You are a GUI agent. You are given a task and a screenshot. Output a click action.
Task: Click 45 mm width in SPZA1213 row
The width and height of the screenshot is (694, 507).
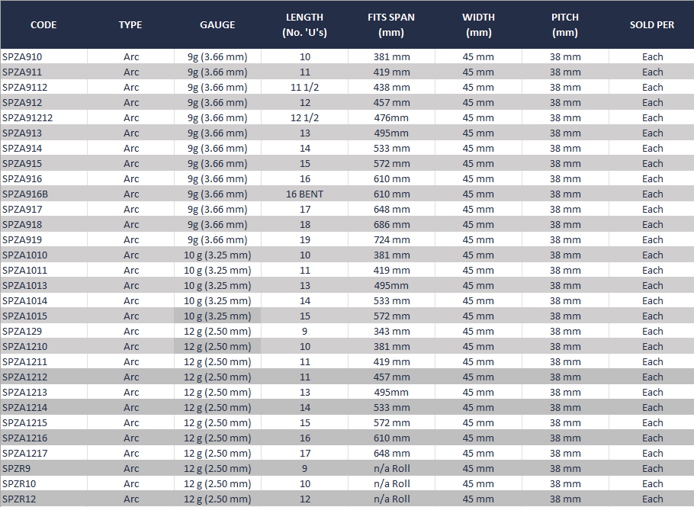tap(478, 393)
